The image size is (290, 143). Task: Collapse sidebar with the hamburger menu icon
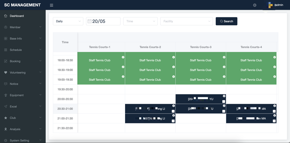pos(51,5)
